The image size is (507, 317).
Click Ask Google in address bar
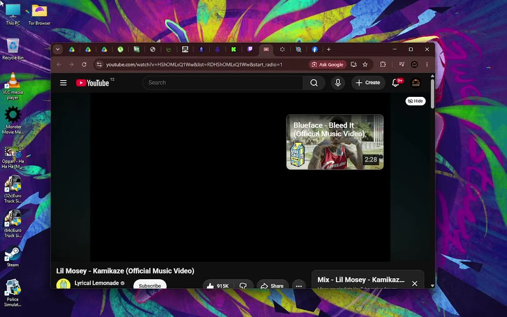pyautogui.click(x=327, y=64)
